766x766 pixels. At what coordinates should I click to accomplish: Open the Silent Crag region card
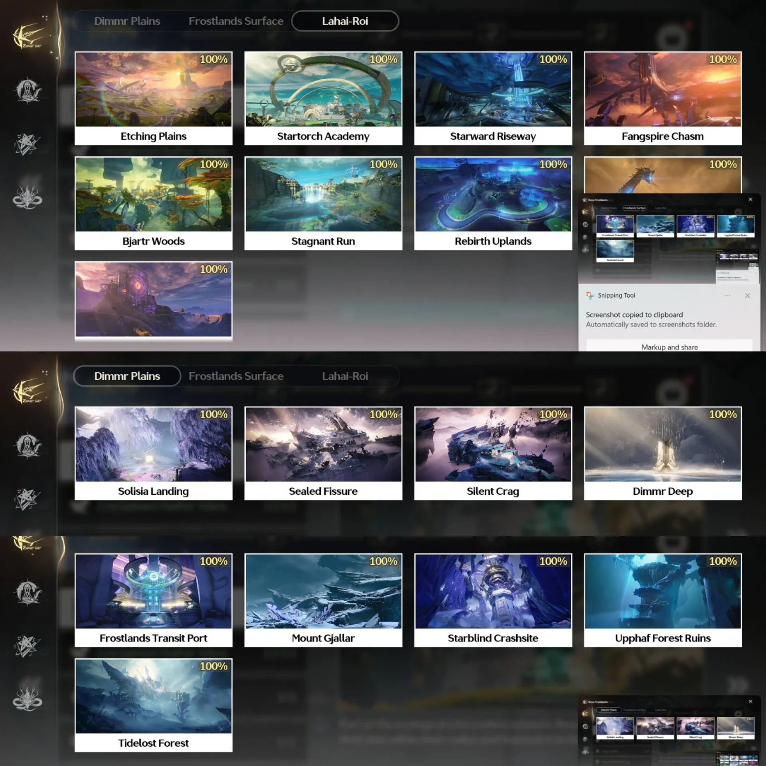click(x=493, y=453)
